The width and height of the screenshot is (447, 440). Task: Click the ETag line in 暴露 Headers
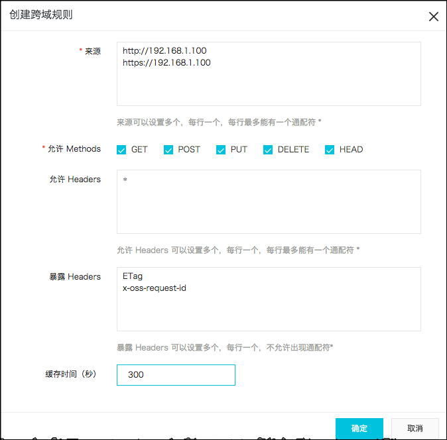133,276
